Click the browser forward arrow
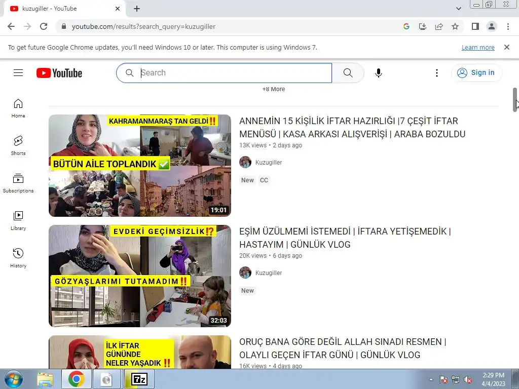The width and height of the screenshot is (519, 389). tap(27, 26)
